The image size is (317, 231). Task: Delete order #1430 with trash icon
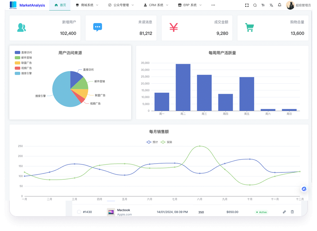tap(292, 212)
